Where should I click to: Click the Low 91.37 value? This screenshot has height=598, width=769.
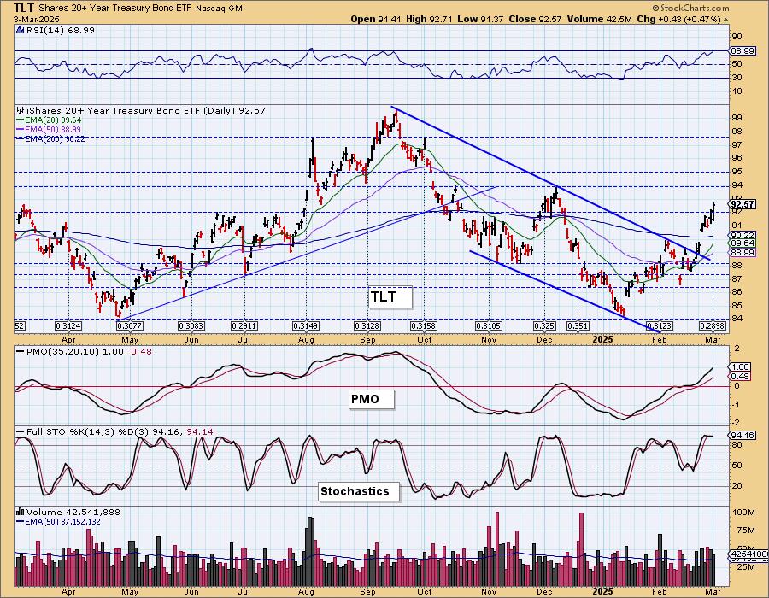coord(480,19)
